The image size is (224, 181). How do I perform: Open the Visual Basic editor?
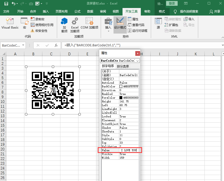(x=10, y=24)
